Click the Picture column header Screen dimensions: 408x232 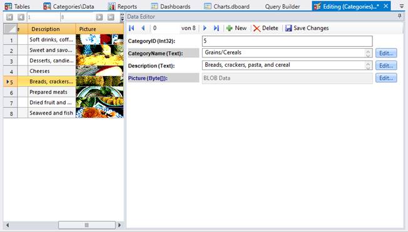99,29
